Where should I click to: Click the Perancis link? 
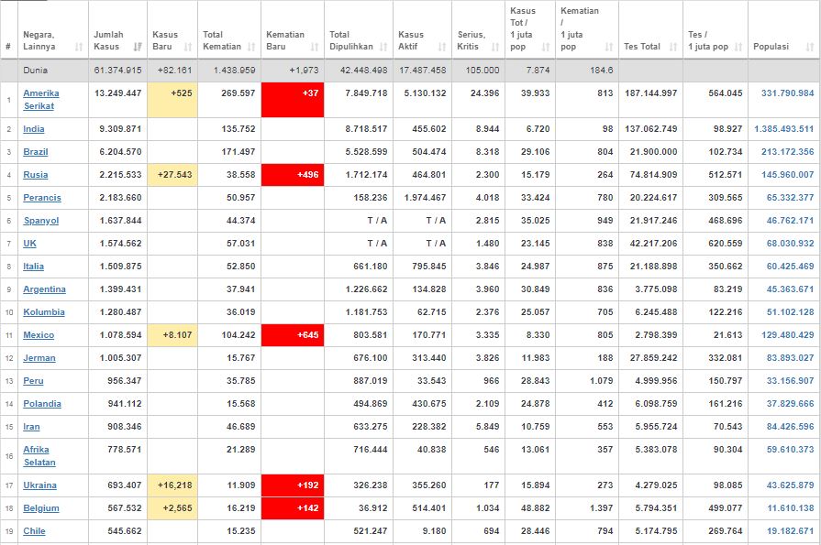(x=42, y=198)
